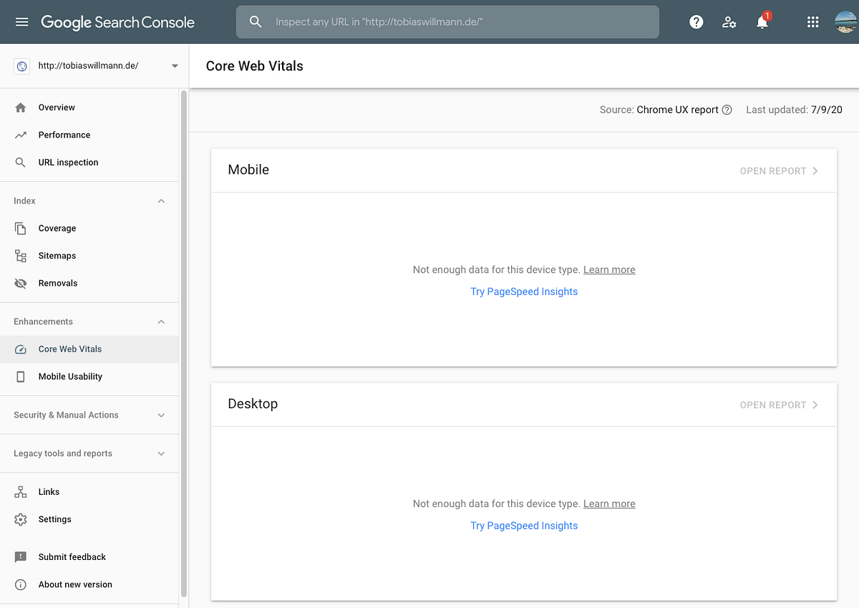This screenshot has height=608, width=859.
Task: Open users and permissions icon
Action: [x=729, y=22]
